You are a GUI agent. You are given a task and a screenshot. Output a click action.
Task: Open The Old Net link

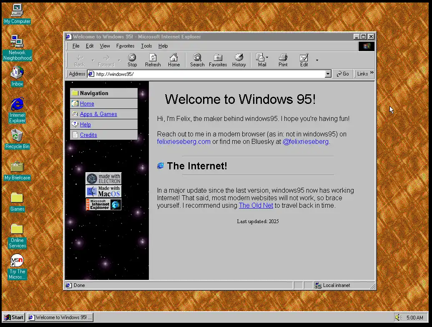click(256, 206)
